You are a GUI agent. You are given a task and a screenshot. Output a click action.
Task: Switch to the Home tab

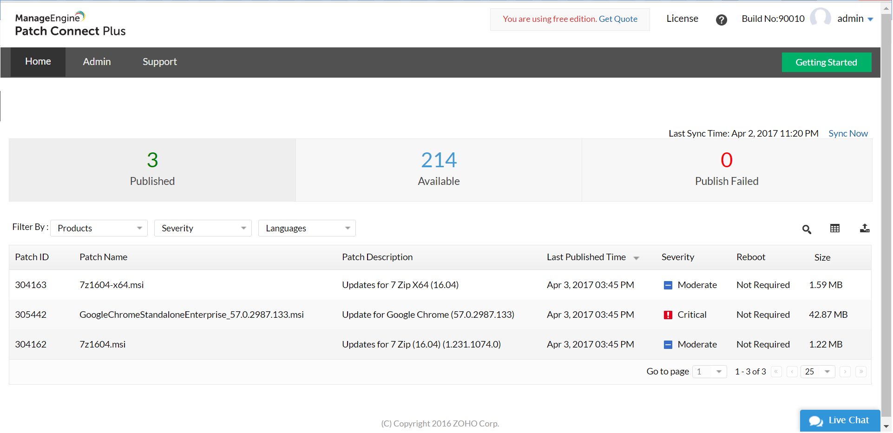point(39,62)
